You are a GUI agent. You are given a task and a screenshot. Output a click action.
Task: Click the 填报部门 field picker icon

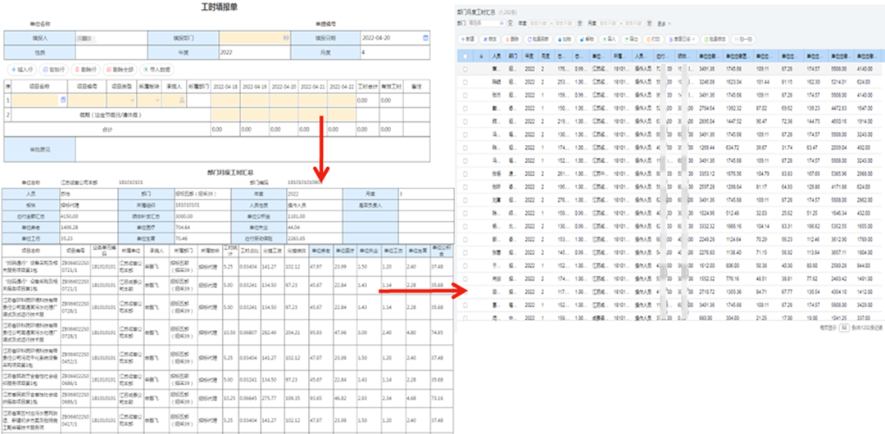click(286, 38)
